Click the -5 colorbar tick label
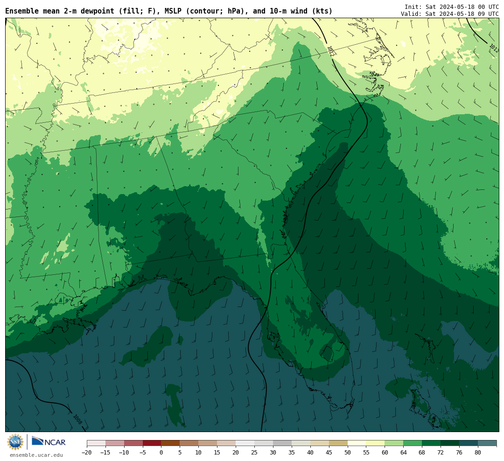Image resolution: width=504 pixels, height=461 pixels. (143, 453)
